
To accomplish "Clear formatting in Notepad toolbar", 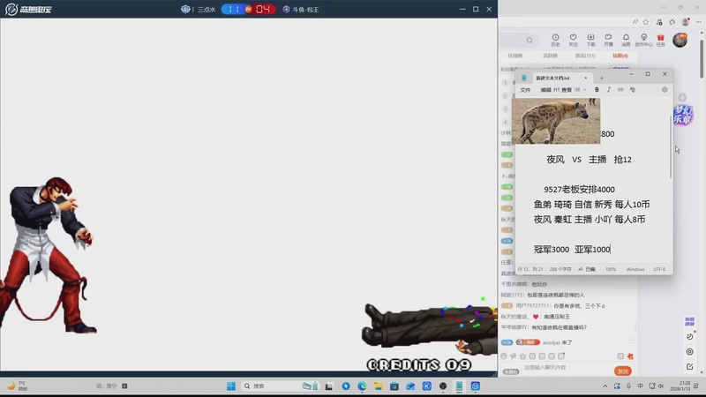I will click(632, 90).
